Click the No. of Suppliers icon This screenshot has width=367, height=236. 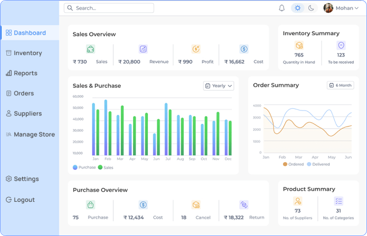[x=298, y=201]
